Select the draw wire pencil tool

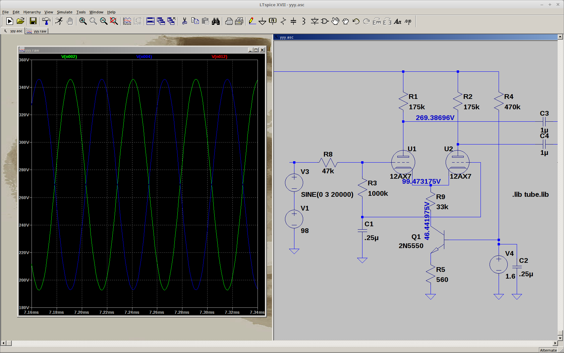[x=252, y=21]
